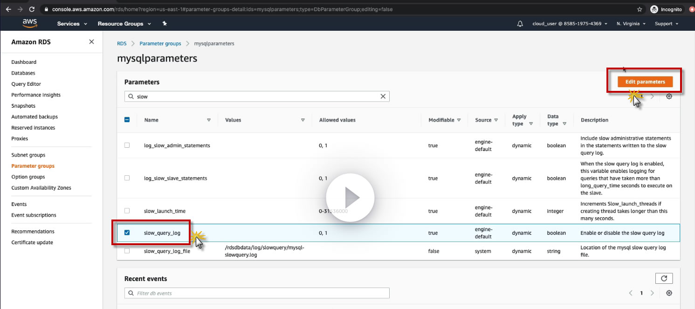Open Proxies in sidebar

(x=20, y=138)
